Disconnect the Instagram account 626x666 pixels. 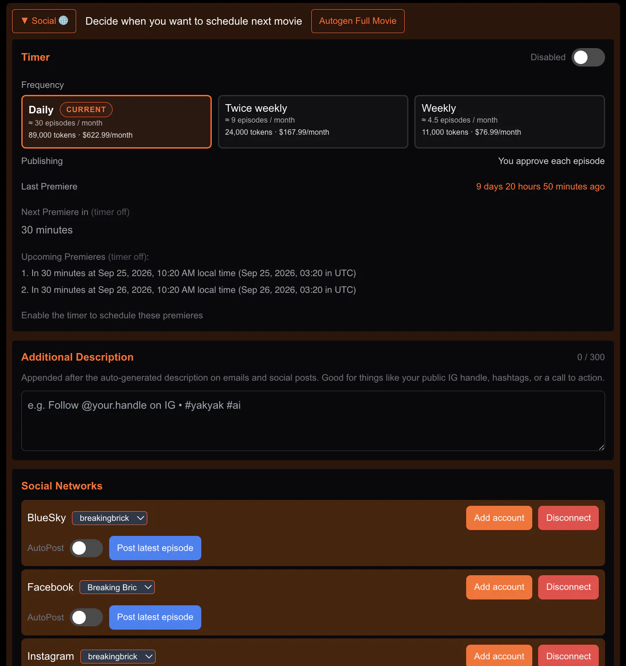(568, 656)
